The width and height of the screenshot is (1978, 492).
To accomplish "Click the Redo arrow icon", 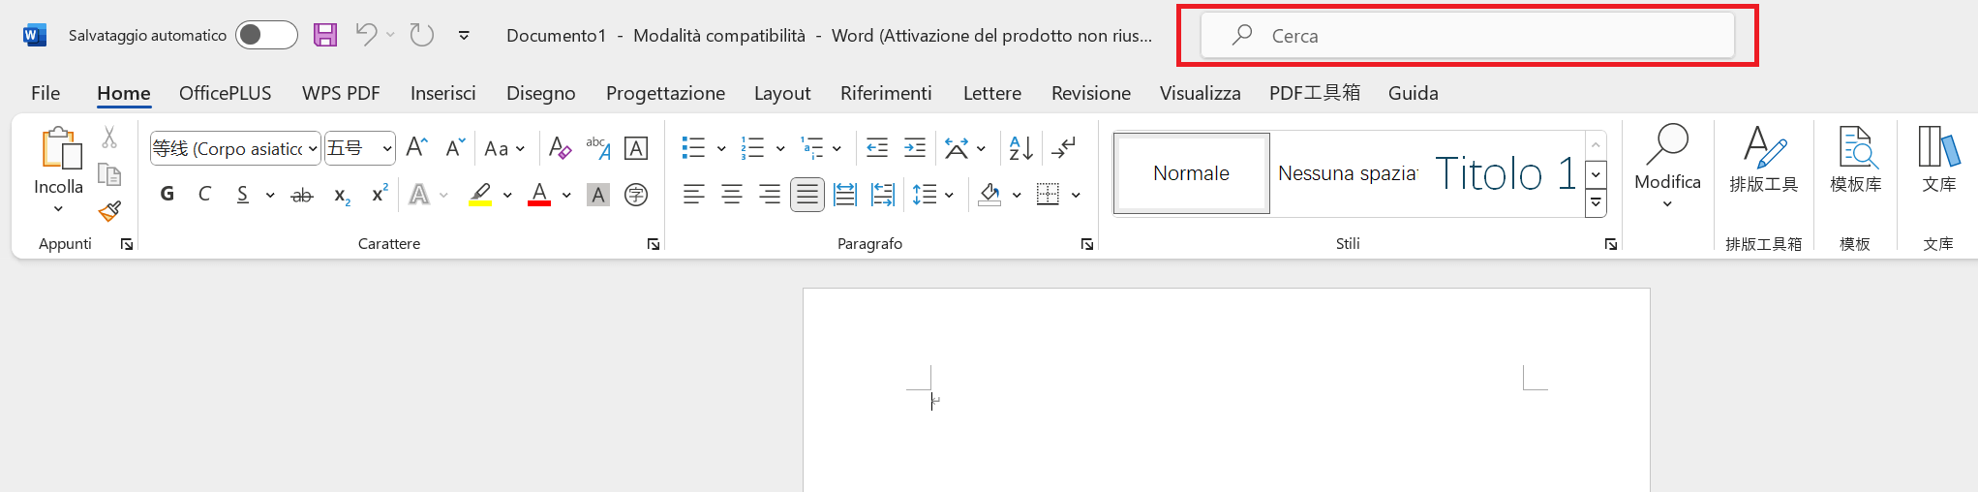I will [x=421, y=35].
